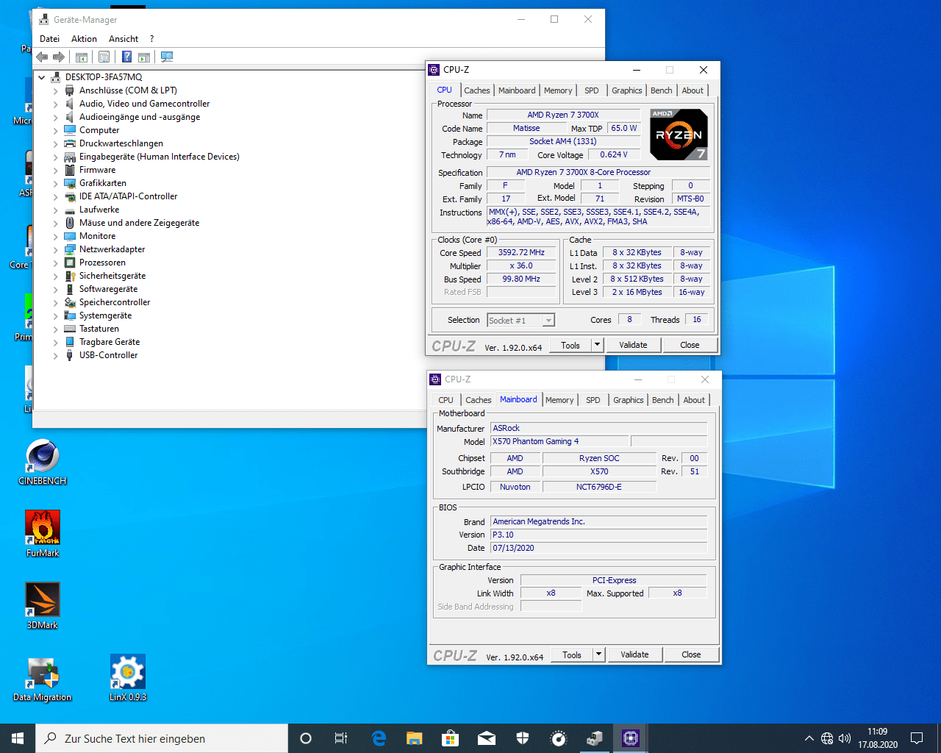Screen dimensions: 941x753
Task: Click Close button in lower CPU-Z window
Action: (691, 654)
